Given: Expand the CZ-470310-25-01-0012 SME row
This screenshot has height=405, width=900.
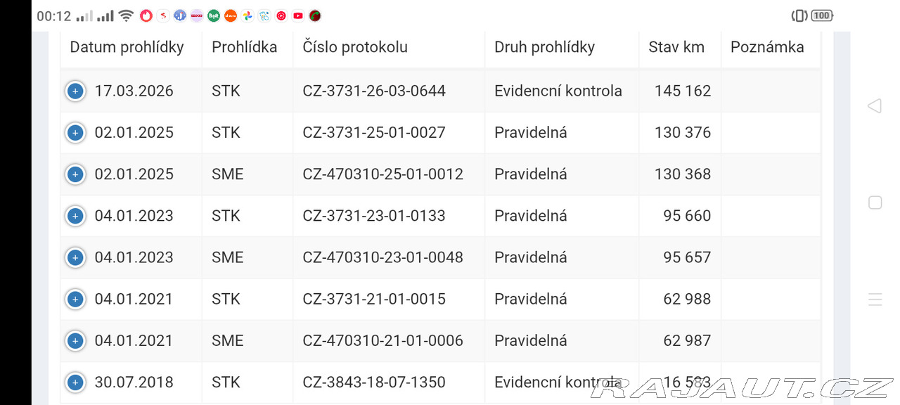Looking at the screenshot, I should (75, 174).
